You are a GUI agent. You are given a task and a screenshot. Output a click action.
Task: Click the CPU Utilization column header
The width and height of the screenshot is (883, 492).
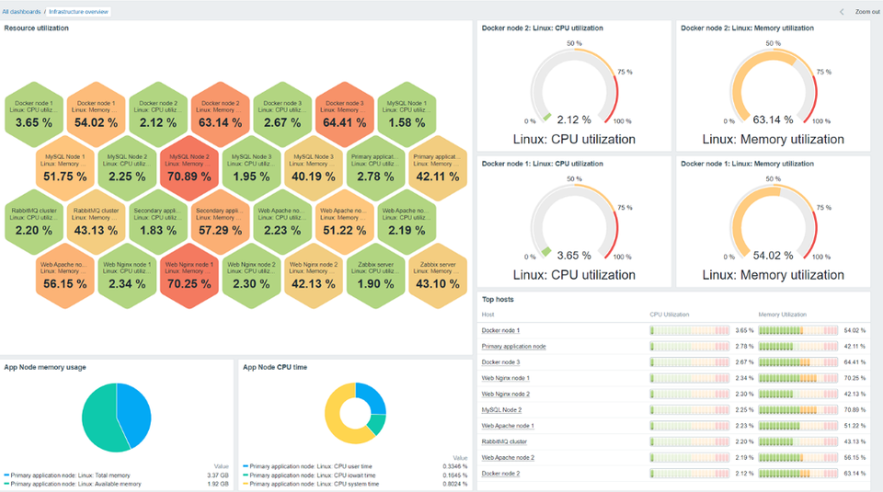pyautogui.click(x=669, y=315)
